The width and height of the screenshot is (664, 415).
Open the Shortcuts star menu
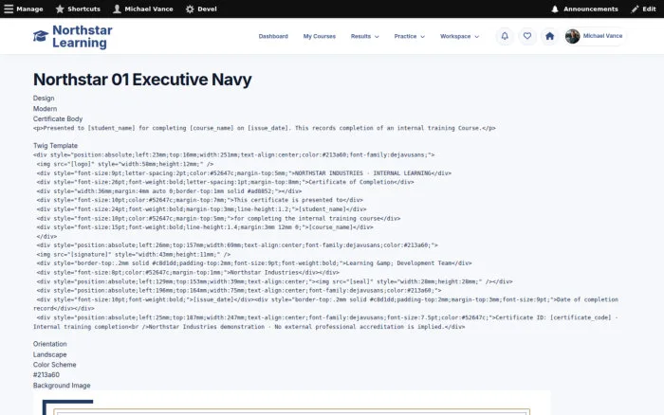[78, 9]
